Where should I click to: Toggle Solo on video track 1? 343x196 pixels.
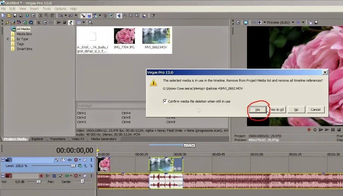[91, 160]
